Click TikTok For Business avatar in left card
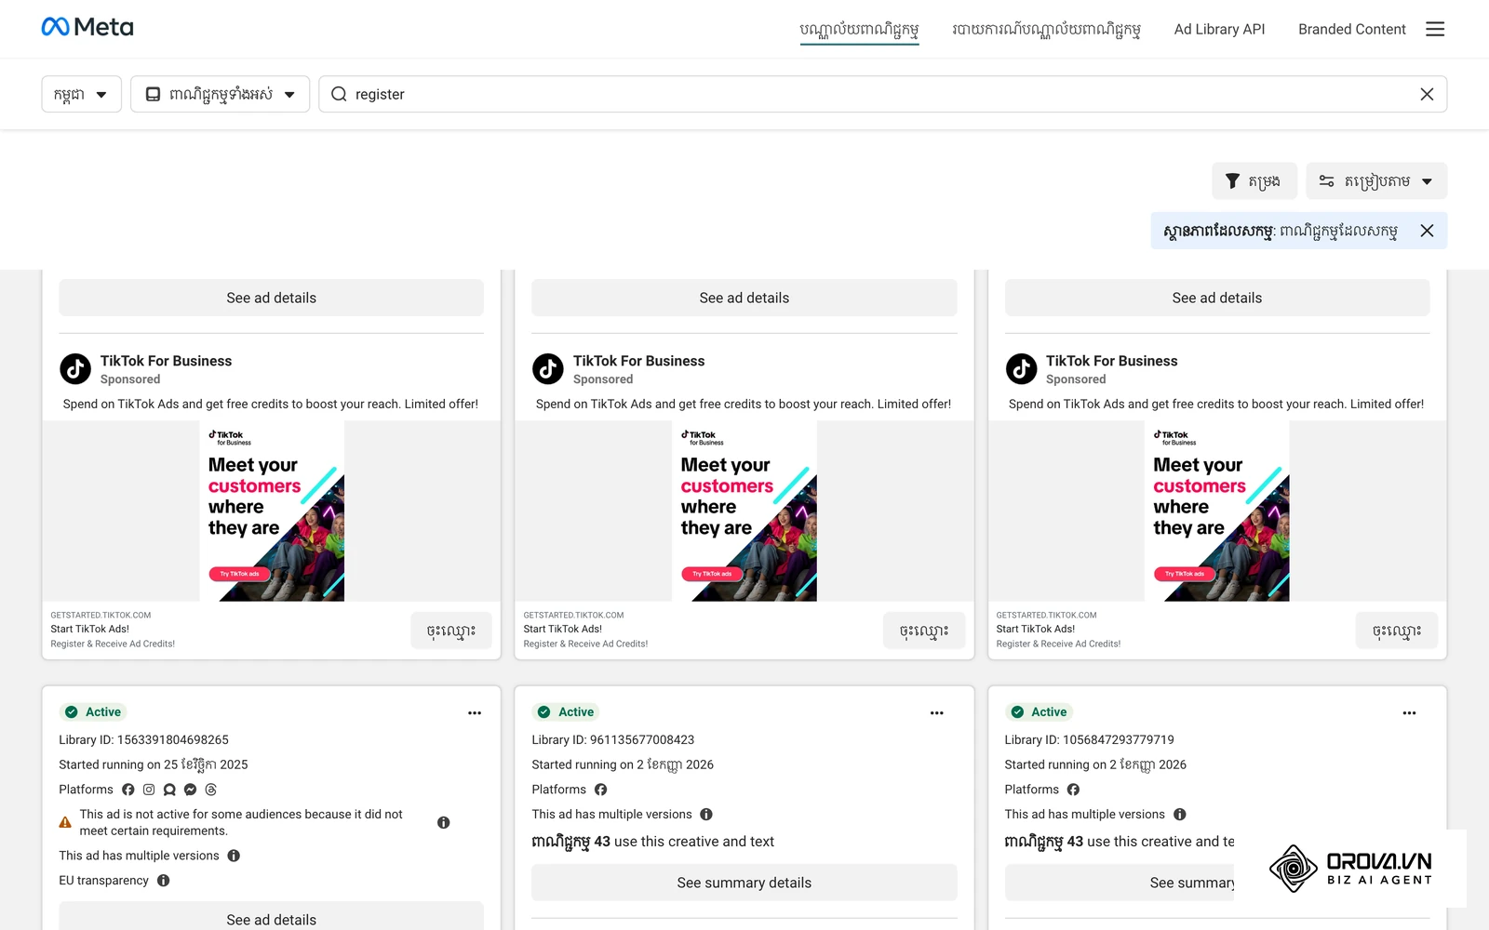 (x=75, y=369)
